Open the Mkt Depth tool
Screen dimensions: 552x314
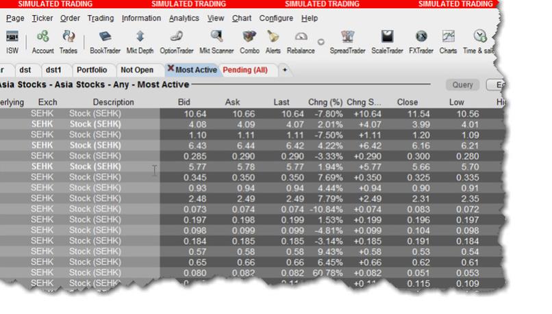(140, 40)
